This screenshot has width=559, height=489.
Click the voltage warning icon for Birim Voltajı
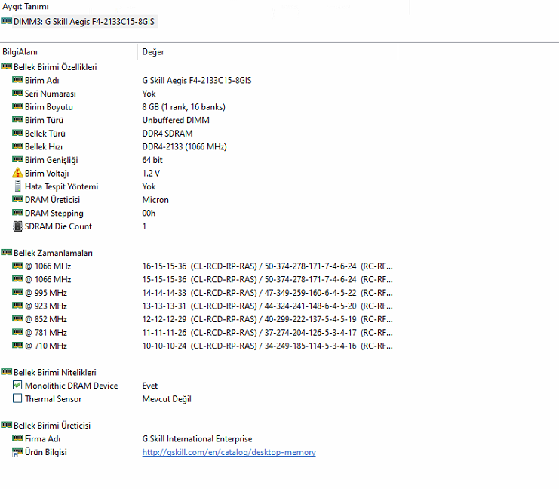pos(17,173)
